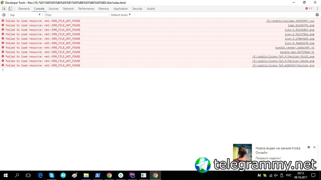Toggle the device toolbar icon
321x180 pixels.
(10, 8)
